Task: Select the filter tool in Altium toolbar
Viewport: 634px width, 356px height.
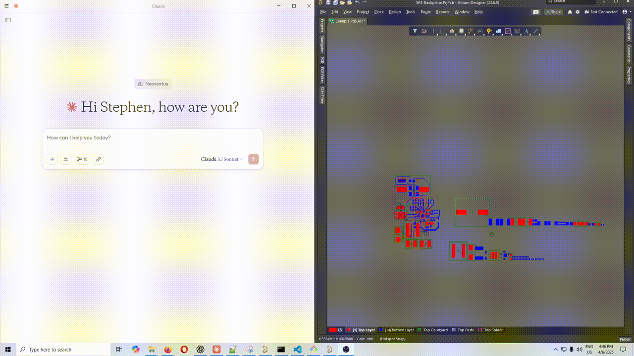Action: pyautogui.click(x=415, y=31)
